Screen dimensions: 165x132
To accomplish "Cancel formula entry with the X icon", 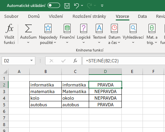I will pos(51,61).
